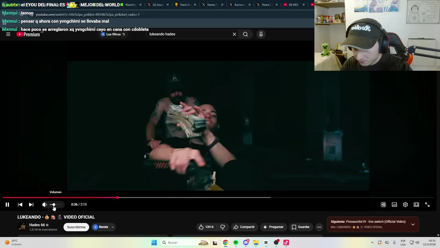Clear the search query with the X
Viewport: 440px width, 248px height.
pos(234,34)
